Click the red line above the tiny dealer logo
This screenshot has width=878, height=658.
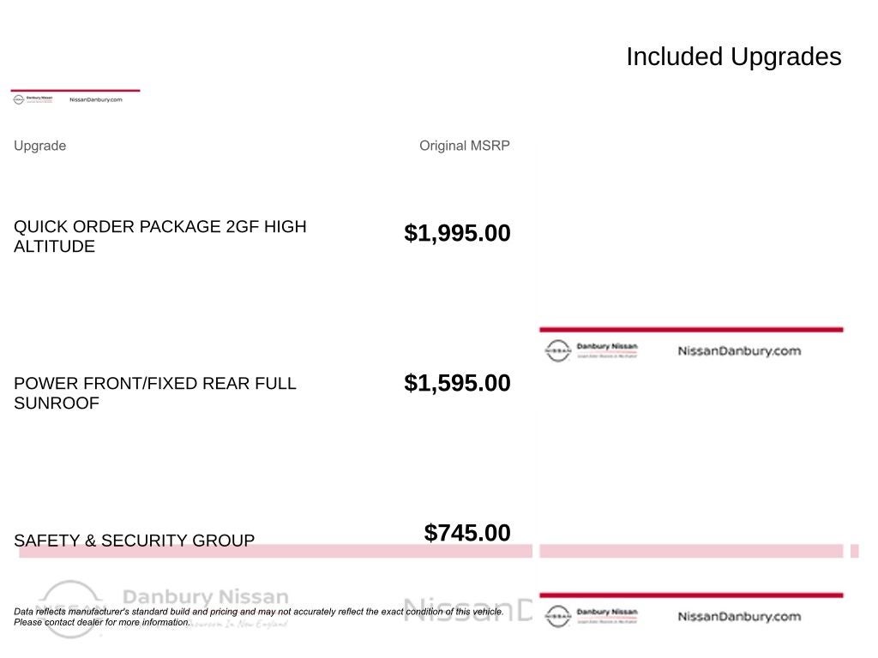[75, 90]
